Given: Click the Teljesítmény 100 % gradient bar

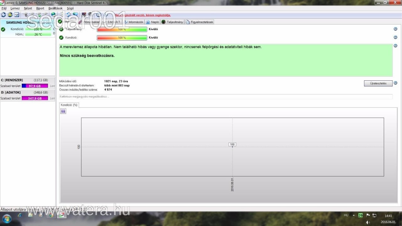Looking at the screenshot, I should coord(122,29).
